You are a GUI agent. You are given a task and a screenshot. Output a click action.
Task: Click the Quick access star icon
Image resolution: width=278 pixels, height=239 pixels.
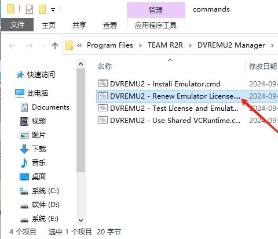20,75
